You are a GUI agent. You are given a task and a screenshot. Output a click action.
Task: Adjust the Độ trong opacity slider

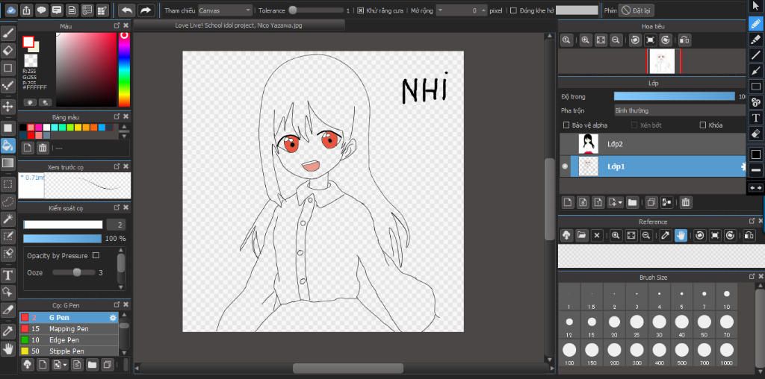click(x=675, y=96)
